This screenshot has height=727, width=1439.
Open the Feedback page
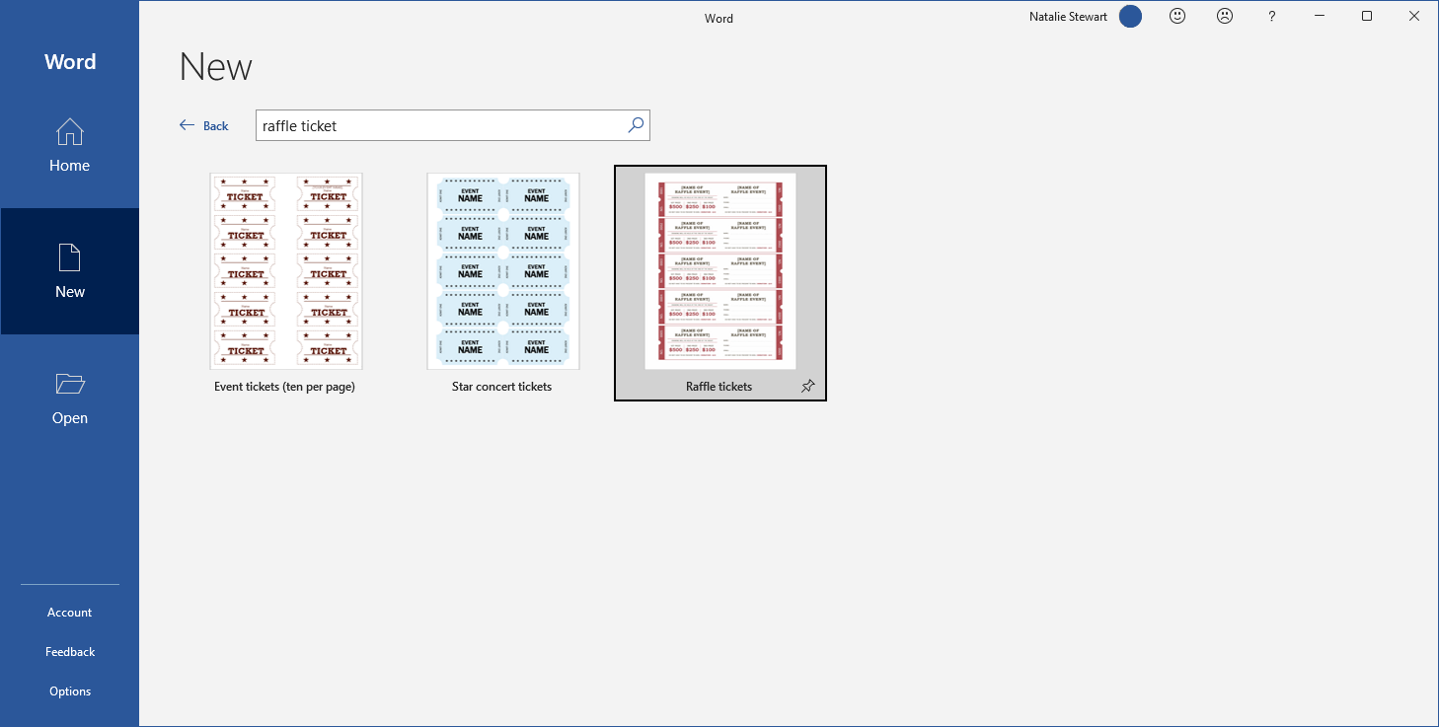pos(69,652)
